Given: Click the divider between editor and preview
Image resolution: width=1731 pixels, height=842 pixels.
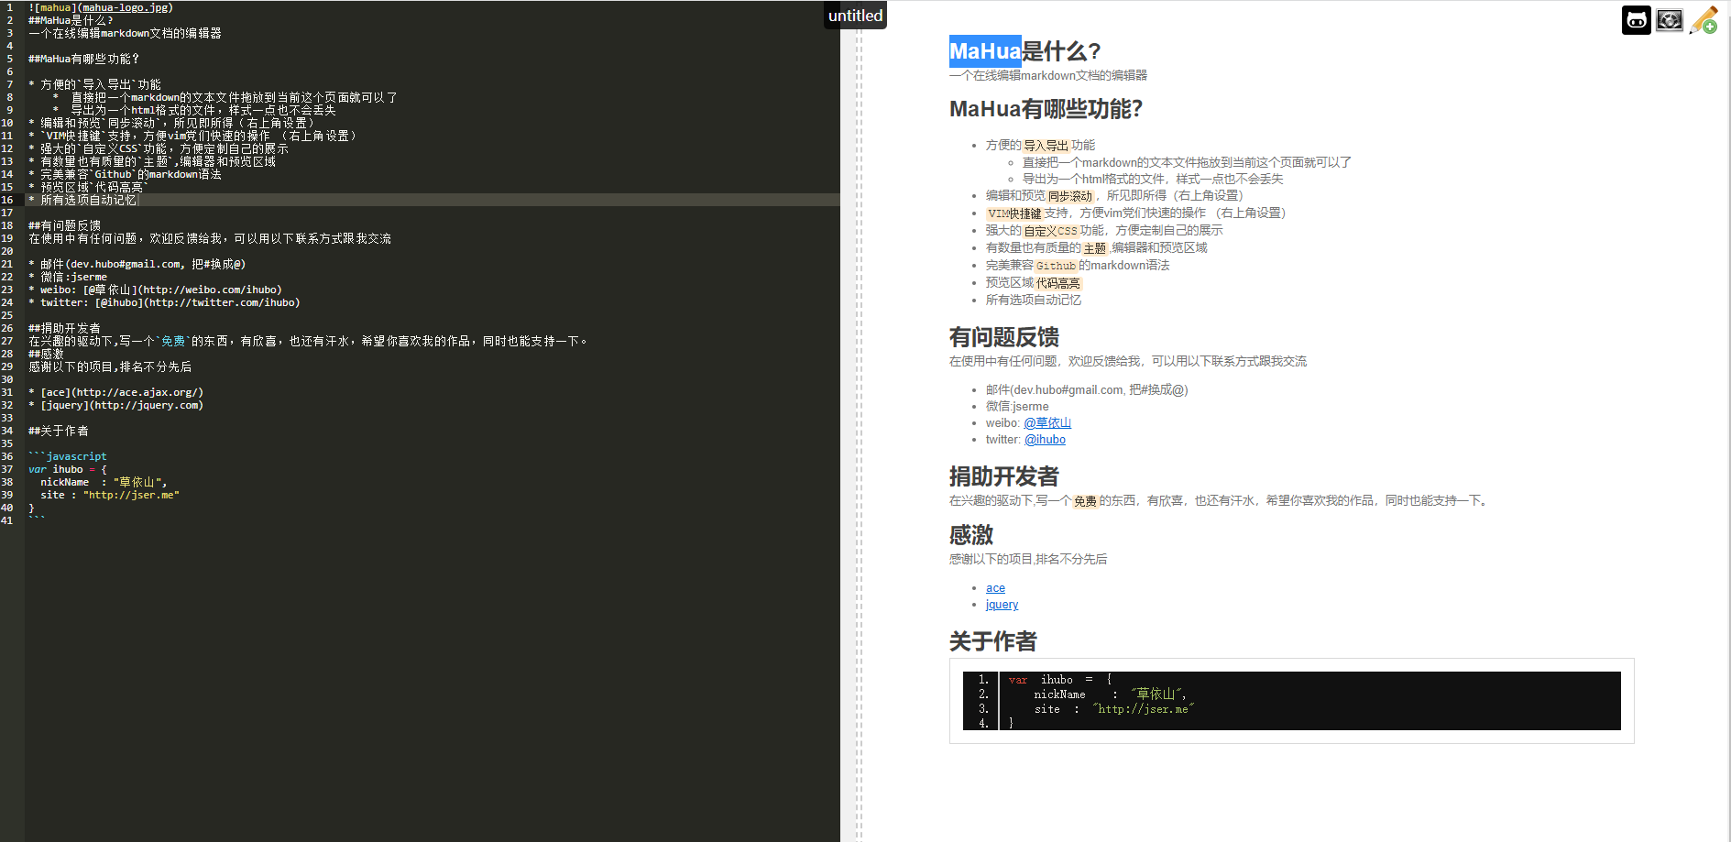Looking at the screenshot, I should click(858, 412).
